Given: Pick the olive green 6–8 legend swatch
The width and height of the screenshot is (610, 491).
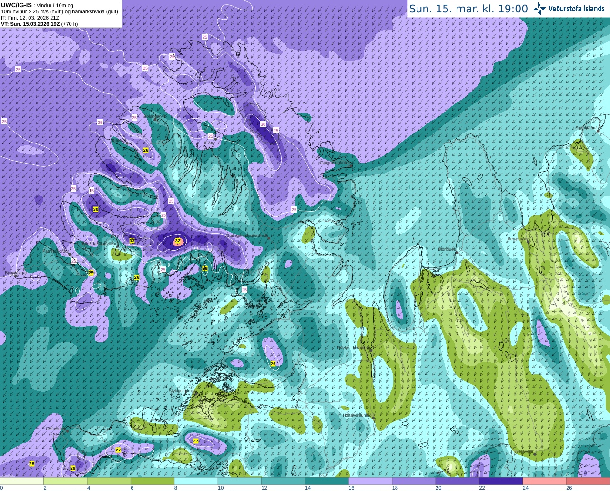Looking at the screenshot, I should click(152, 481).
